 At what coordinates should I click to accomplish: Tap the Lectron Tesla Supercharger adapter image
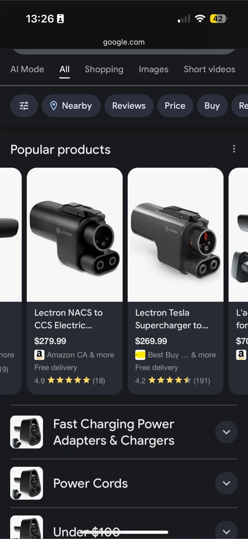point(176,235)
